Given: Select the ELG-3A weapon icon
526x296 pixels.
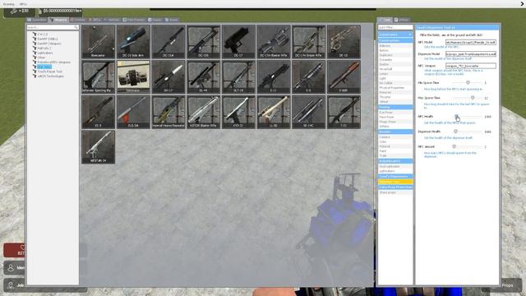Looking at the screenshot, I should (x=133, y=112).
